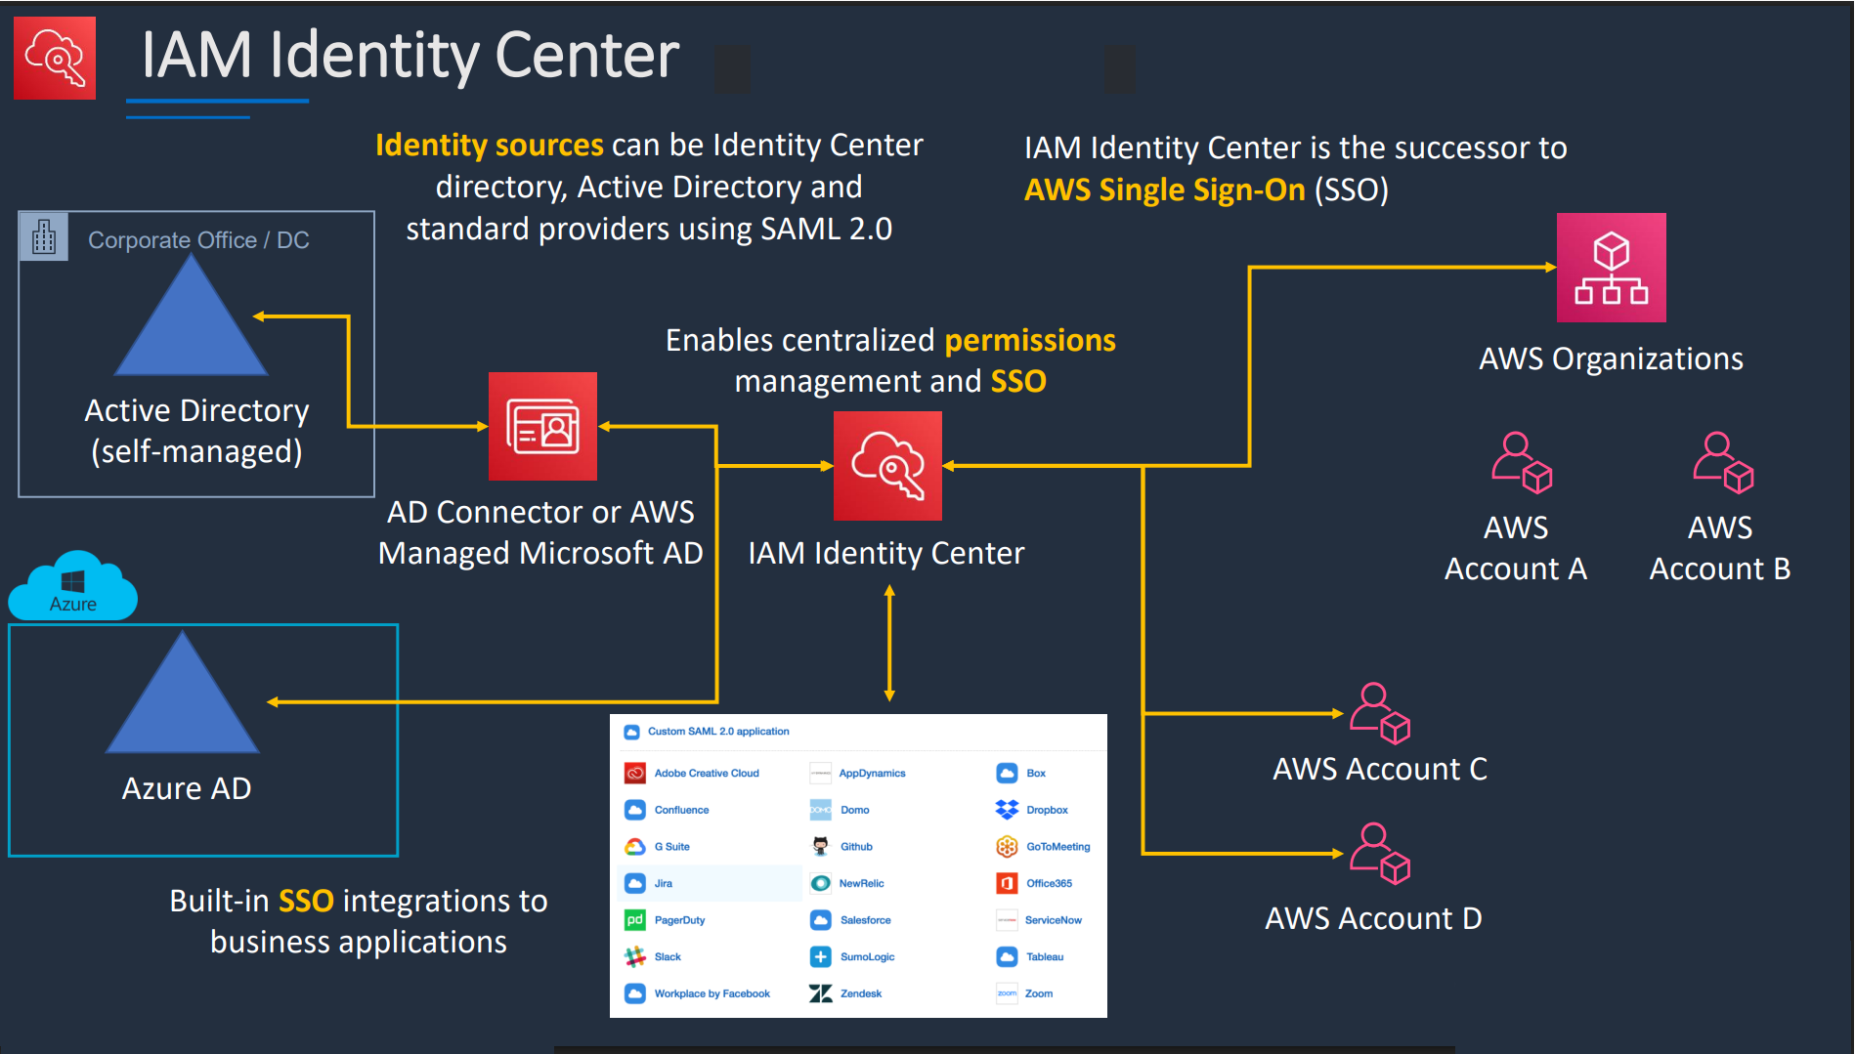Image resolution: width=1855 pixels, height=1054 pixels.
Task: Select the large "IAM Identity Center" slide title
Action: pyautogui.click(x=410, y=56)
